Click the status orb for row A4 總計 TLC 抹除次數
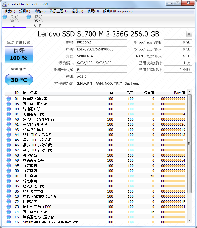Screen dimensions: 197x228 [x=9, y=135]
